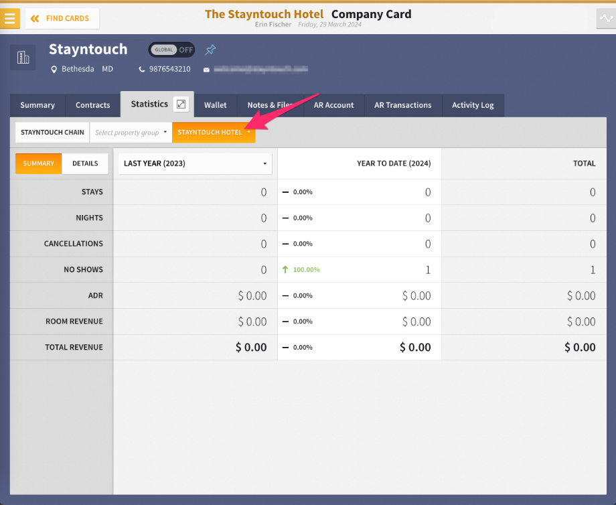
Task: Select the Stayntouch Chain filter
Action: coord(52,133)
